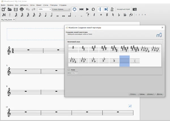The image size is (170, 121).
Task: Finish the wizard with Финиш button
Action: pos(160,94)
